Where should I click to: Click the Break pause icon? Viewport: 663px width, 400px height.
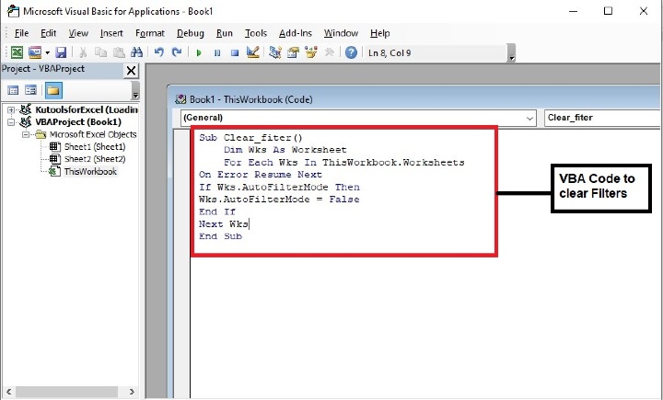click(x=217, y=53)
